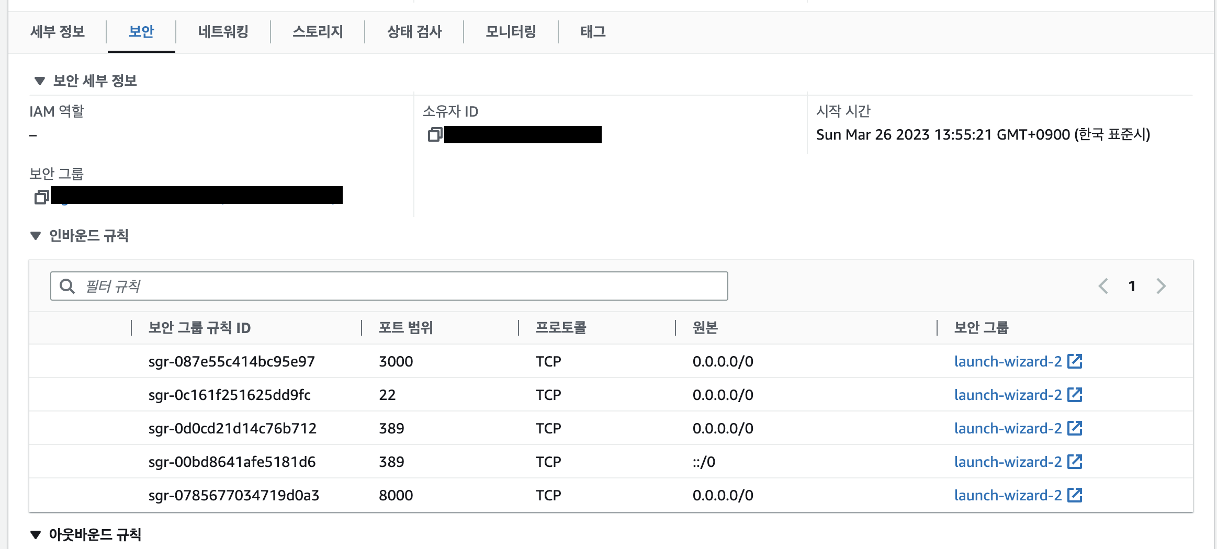Image resolution: width=1217 pixels, height=549 pixels.
Task: Go to next page of inbound rules
Action: click(x=1161, y=286)
